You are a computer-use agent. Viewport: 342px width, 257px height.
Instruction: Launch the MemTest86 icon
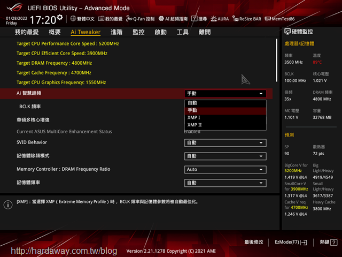pyautogui.click(x=268, y=19)
